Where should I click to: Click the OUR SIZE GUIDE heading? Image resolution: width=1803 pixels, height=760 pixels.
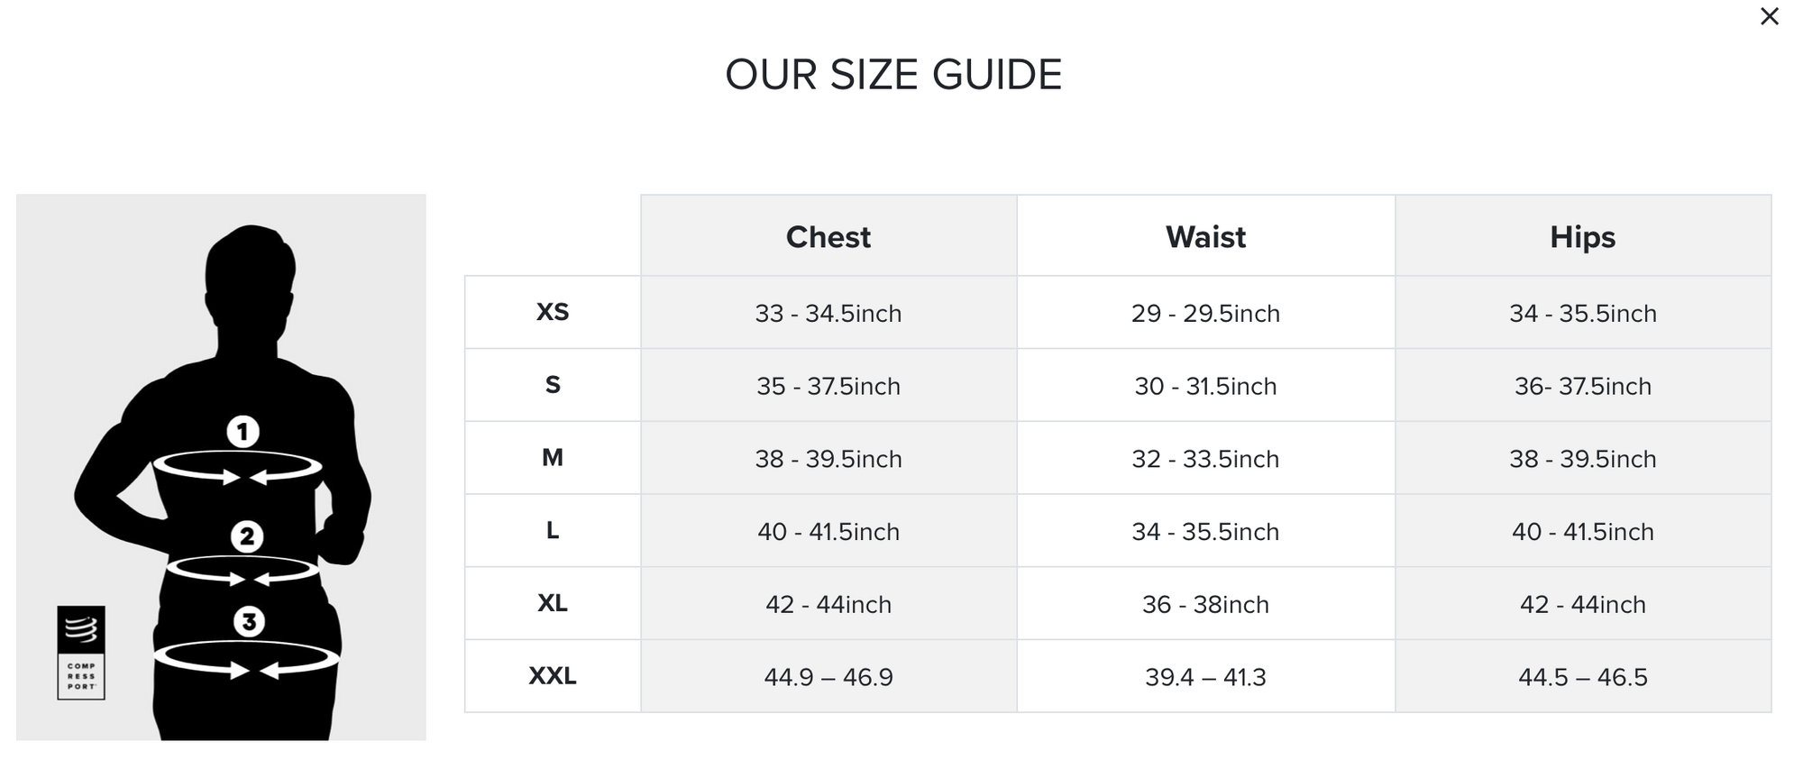tap(893, 75)
